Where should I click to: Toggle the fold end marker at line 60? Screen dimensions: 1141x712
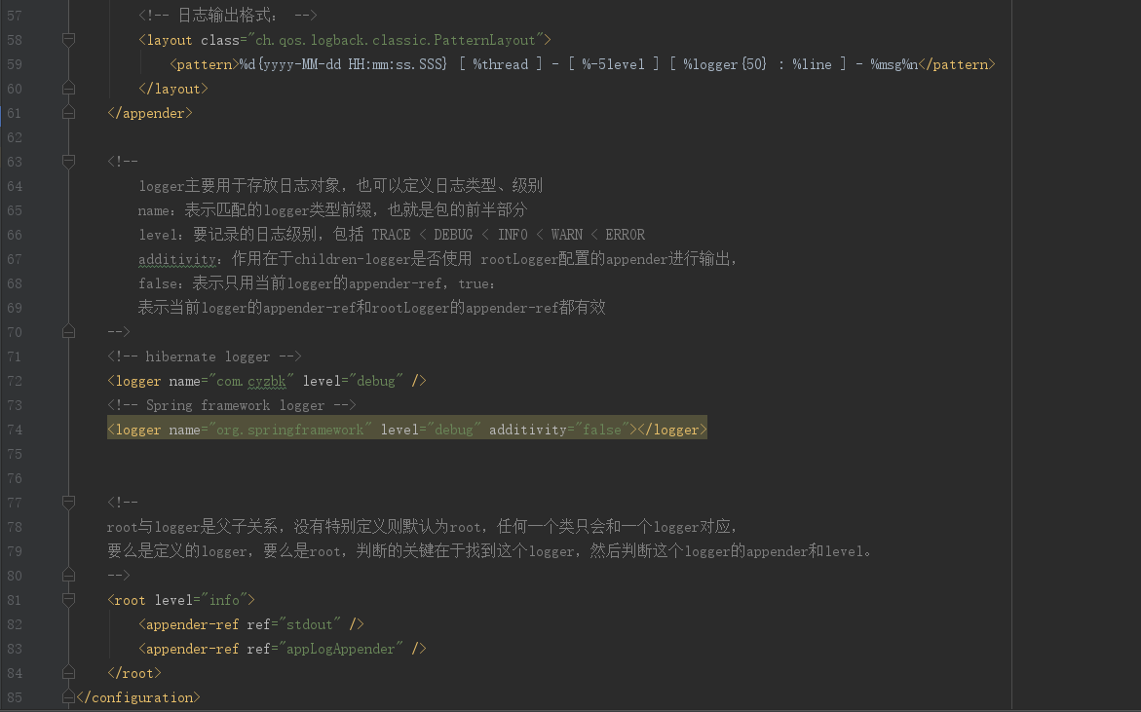68,89
